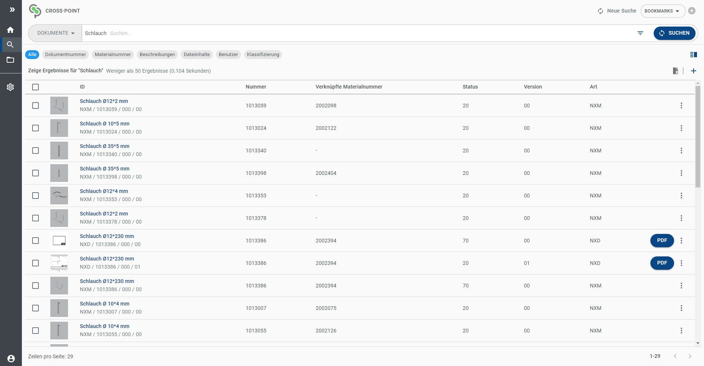Export results to Excel file

pyautogui.click(x=676, y=71)
